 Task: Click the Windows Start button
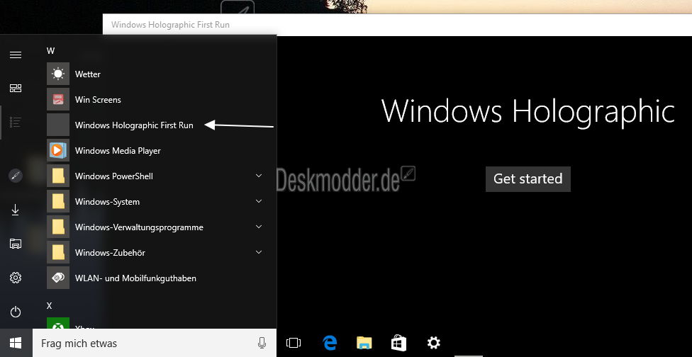16,343
